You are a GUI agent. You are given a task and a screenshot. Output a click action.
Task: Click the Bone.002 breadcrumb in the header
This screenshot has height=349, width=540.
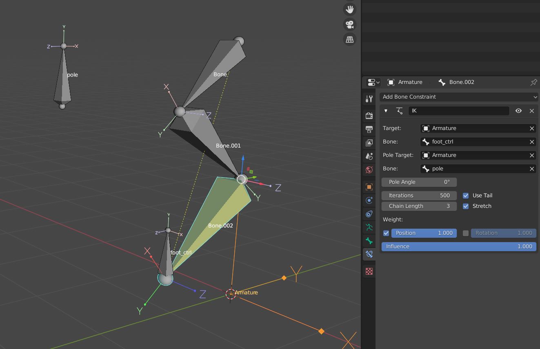click(x=461, y=82)
